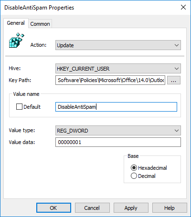The width and height of the screenshot is (191, 217).
Task: Close the DisableAntiSpam Properties dialog
Action: tap(183, 7)
